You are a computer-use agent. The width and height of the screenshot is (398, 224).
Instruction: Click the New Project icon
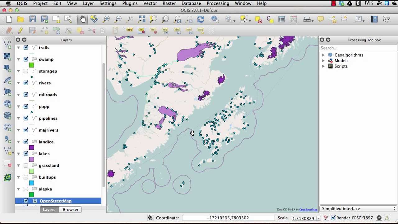pos(9,19)
